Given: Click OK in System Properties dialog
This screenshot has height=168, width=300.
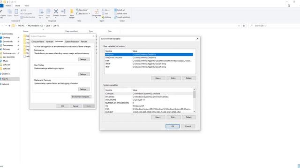Looking at the screenshot, I should (62, 106).
